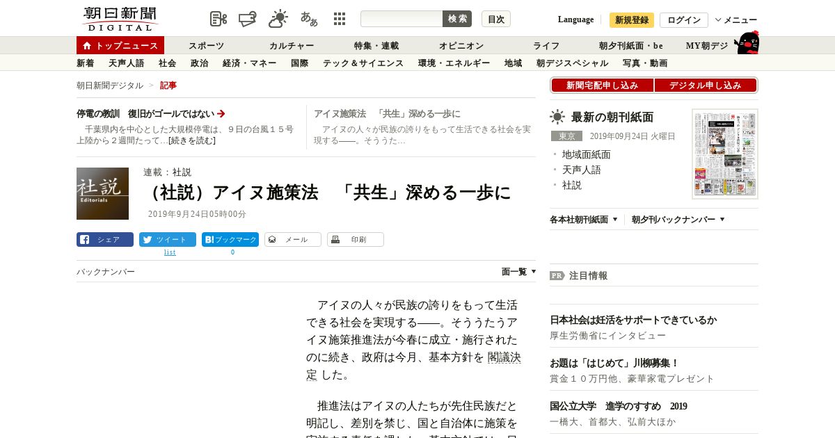Open the tweet list link
The width and height of the screenshot is (835, 438).
pyautogui.click(x=170, y=252)
